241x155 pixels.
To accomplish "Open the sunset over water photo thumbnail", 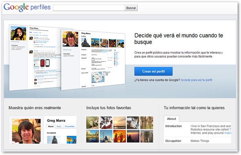I will (120, 123).
